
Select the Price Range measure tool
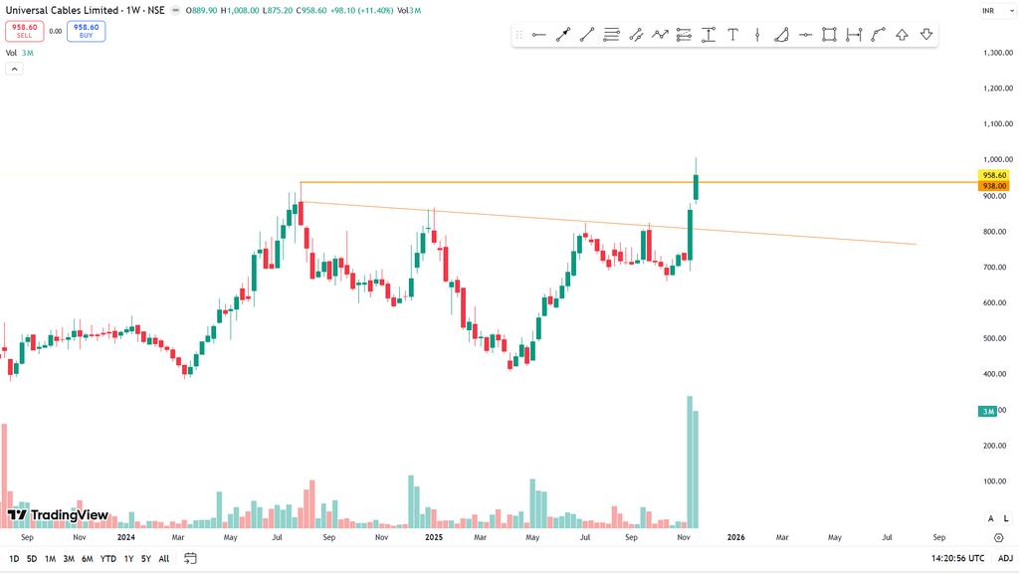pos(709,35)
